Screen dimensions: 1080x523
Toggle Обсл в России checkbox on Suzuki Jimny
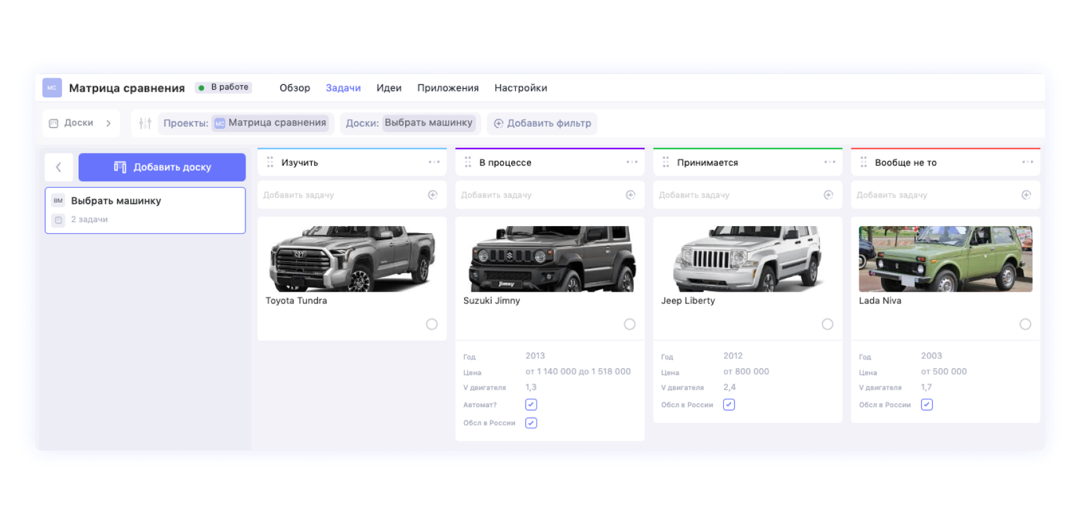531,423
